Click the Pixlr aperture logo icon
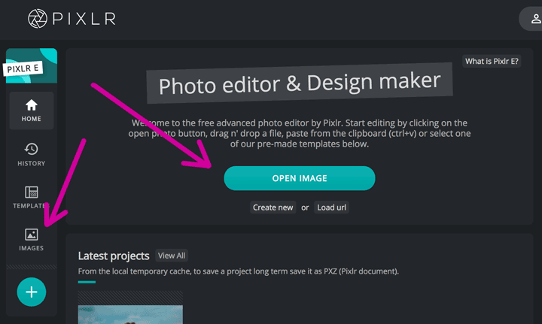 tap(38, 19)
